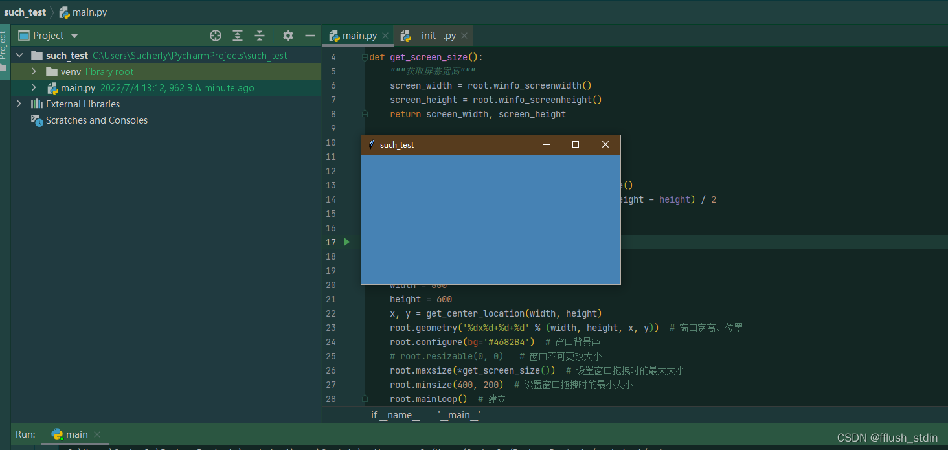Click line number 23 in the gutter
This screenshot has width=948, height=450.
330,328
